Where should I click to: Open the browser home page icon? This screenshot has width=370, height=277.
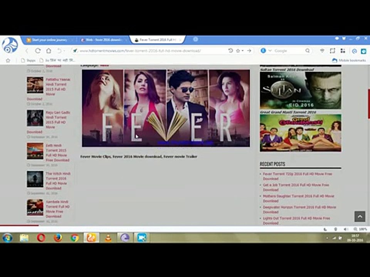(x=49, y=51)
